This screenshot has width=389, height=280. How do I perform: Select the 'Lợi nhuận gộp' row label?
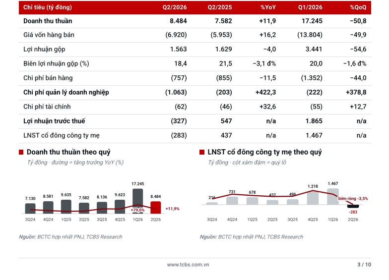(44, 50)
